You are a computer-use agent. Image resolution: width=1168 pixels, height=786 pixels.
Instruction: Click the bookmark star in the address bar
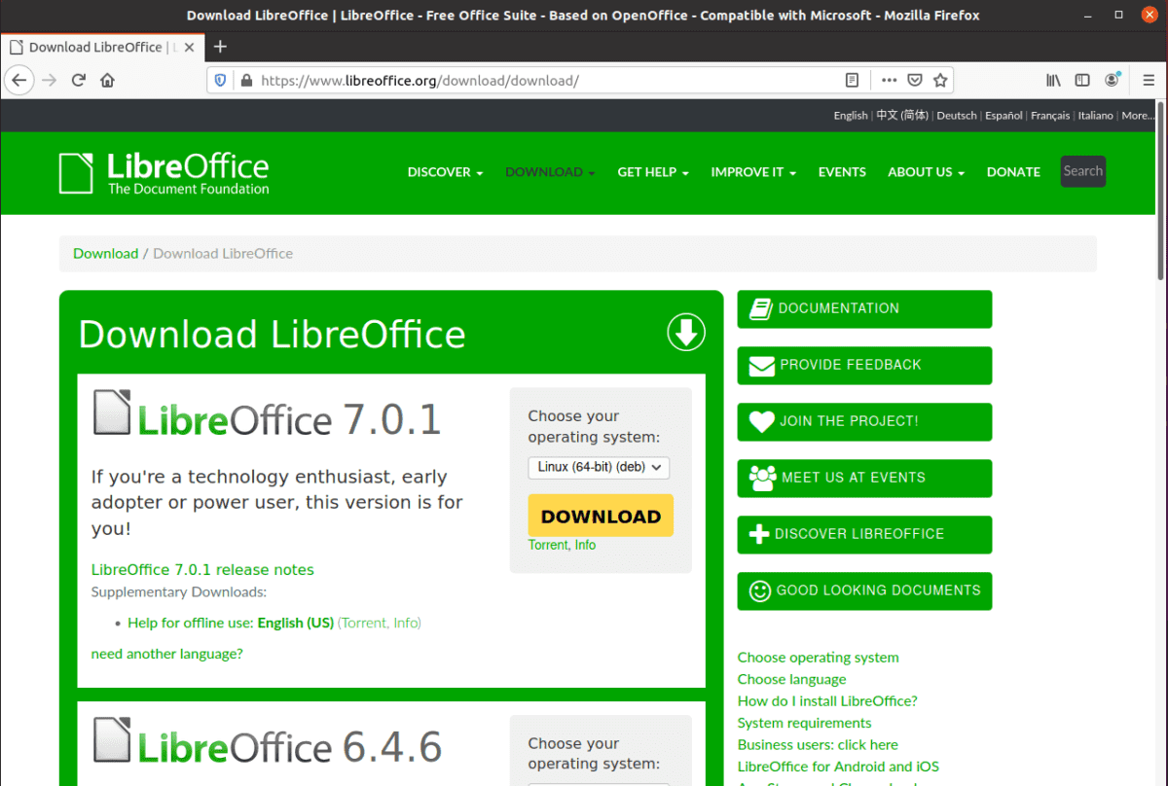click(x=940, y=80)
